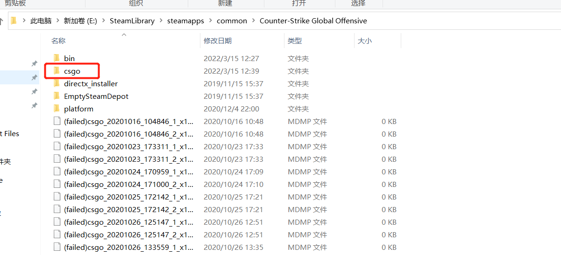This screenshot has height=255, width=561.
Task: Go to 此电脑 in the breadcrumb
Action: pos(41,21)
